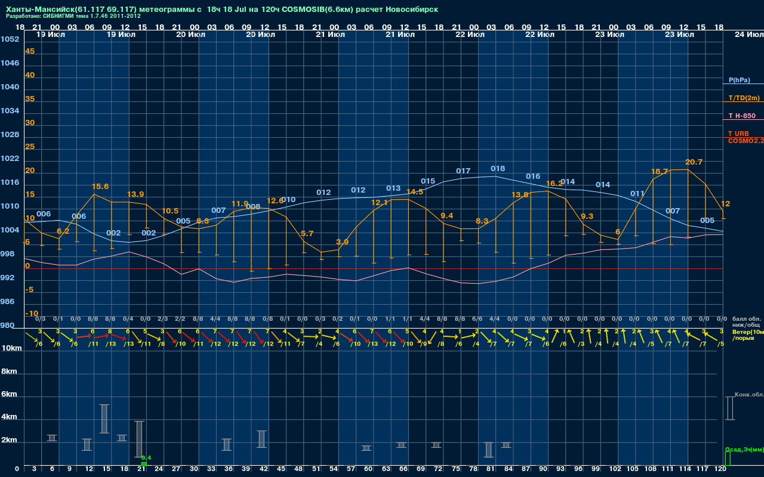This screenshot has width=764, height=477.
Task: Click the 016 pressure label
Action: 533,176
